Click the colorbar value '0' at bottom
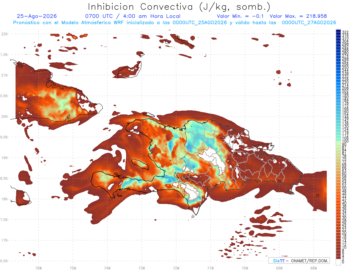Viewport: 352px width, 272px height. coord(343,263)
